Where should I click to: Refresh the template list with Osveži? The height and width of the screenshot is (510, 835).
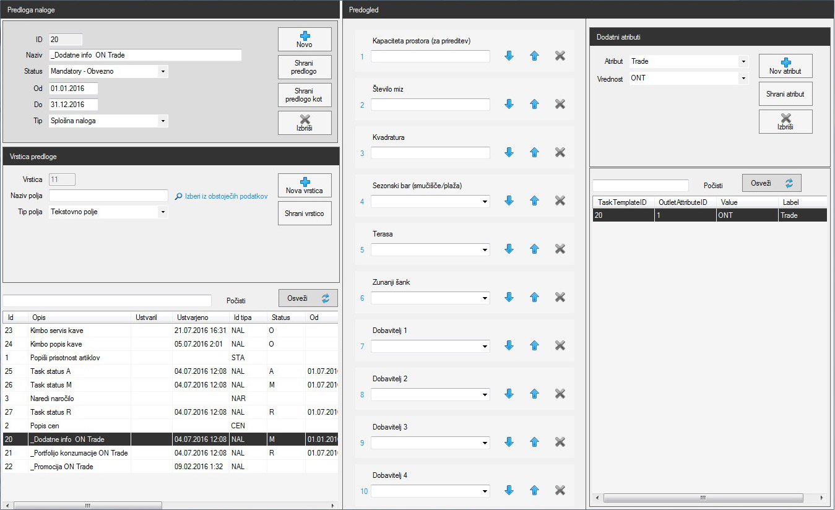(x=308, y=298)
